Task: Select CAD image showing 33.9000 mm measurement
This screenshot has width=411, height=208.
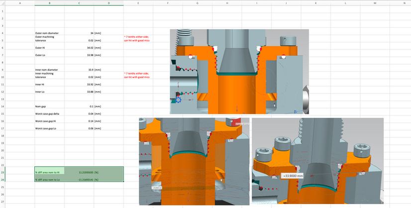Action: (317, 161)
